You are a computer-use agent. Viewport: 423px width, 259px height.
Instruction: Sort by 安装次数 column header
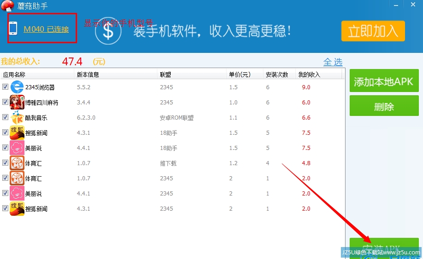tap(279, 75)
